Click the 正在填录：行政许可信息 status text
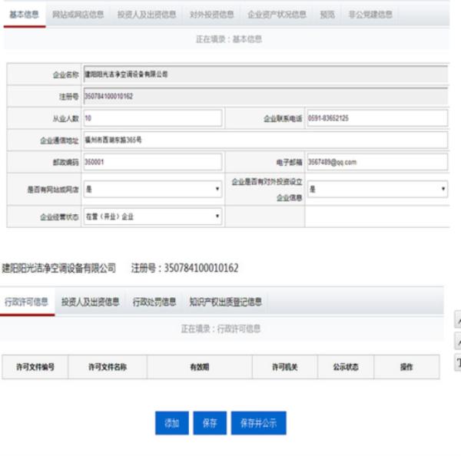The image size is (461, 456). tap(221, 329)
